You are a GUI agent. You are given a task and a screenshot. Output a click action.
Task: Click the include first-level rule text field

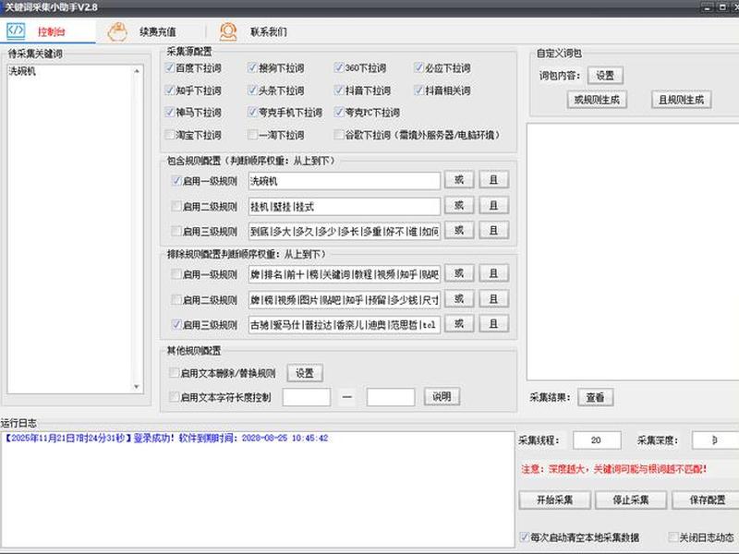[344, 181]
